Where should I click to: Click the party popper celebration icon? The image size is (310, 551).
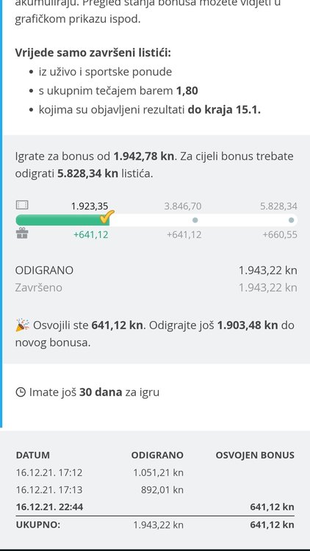23,325
